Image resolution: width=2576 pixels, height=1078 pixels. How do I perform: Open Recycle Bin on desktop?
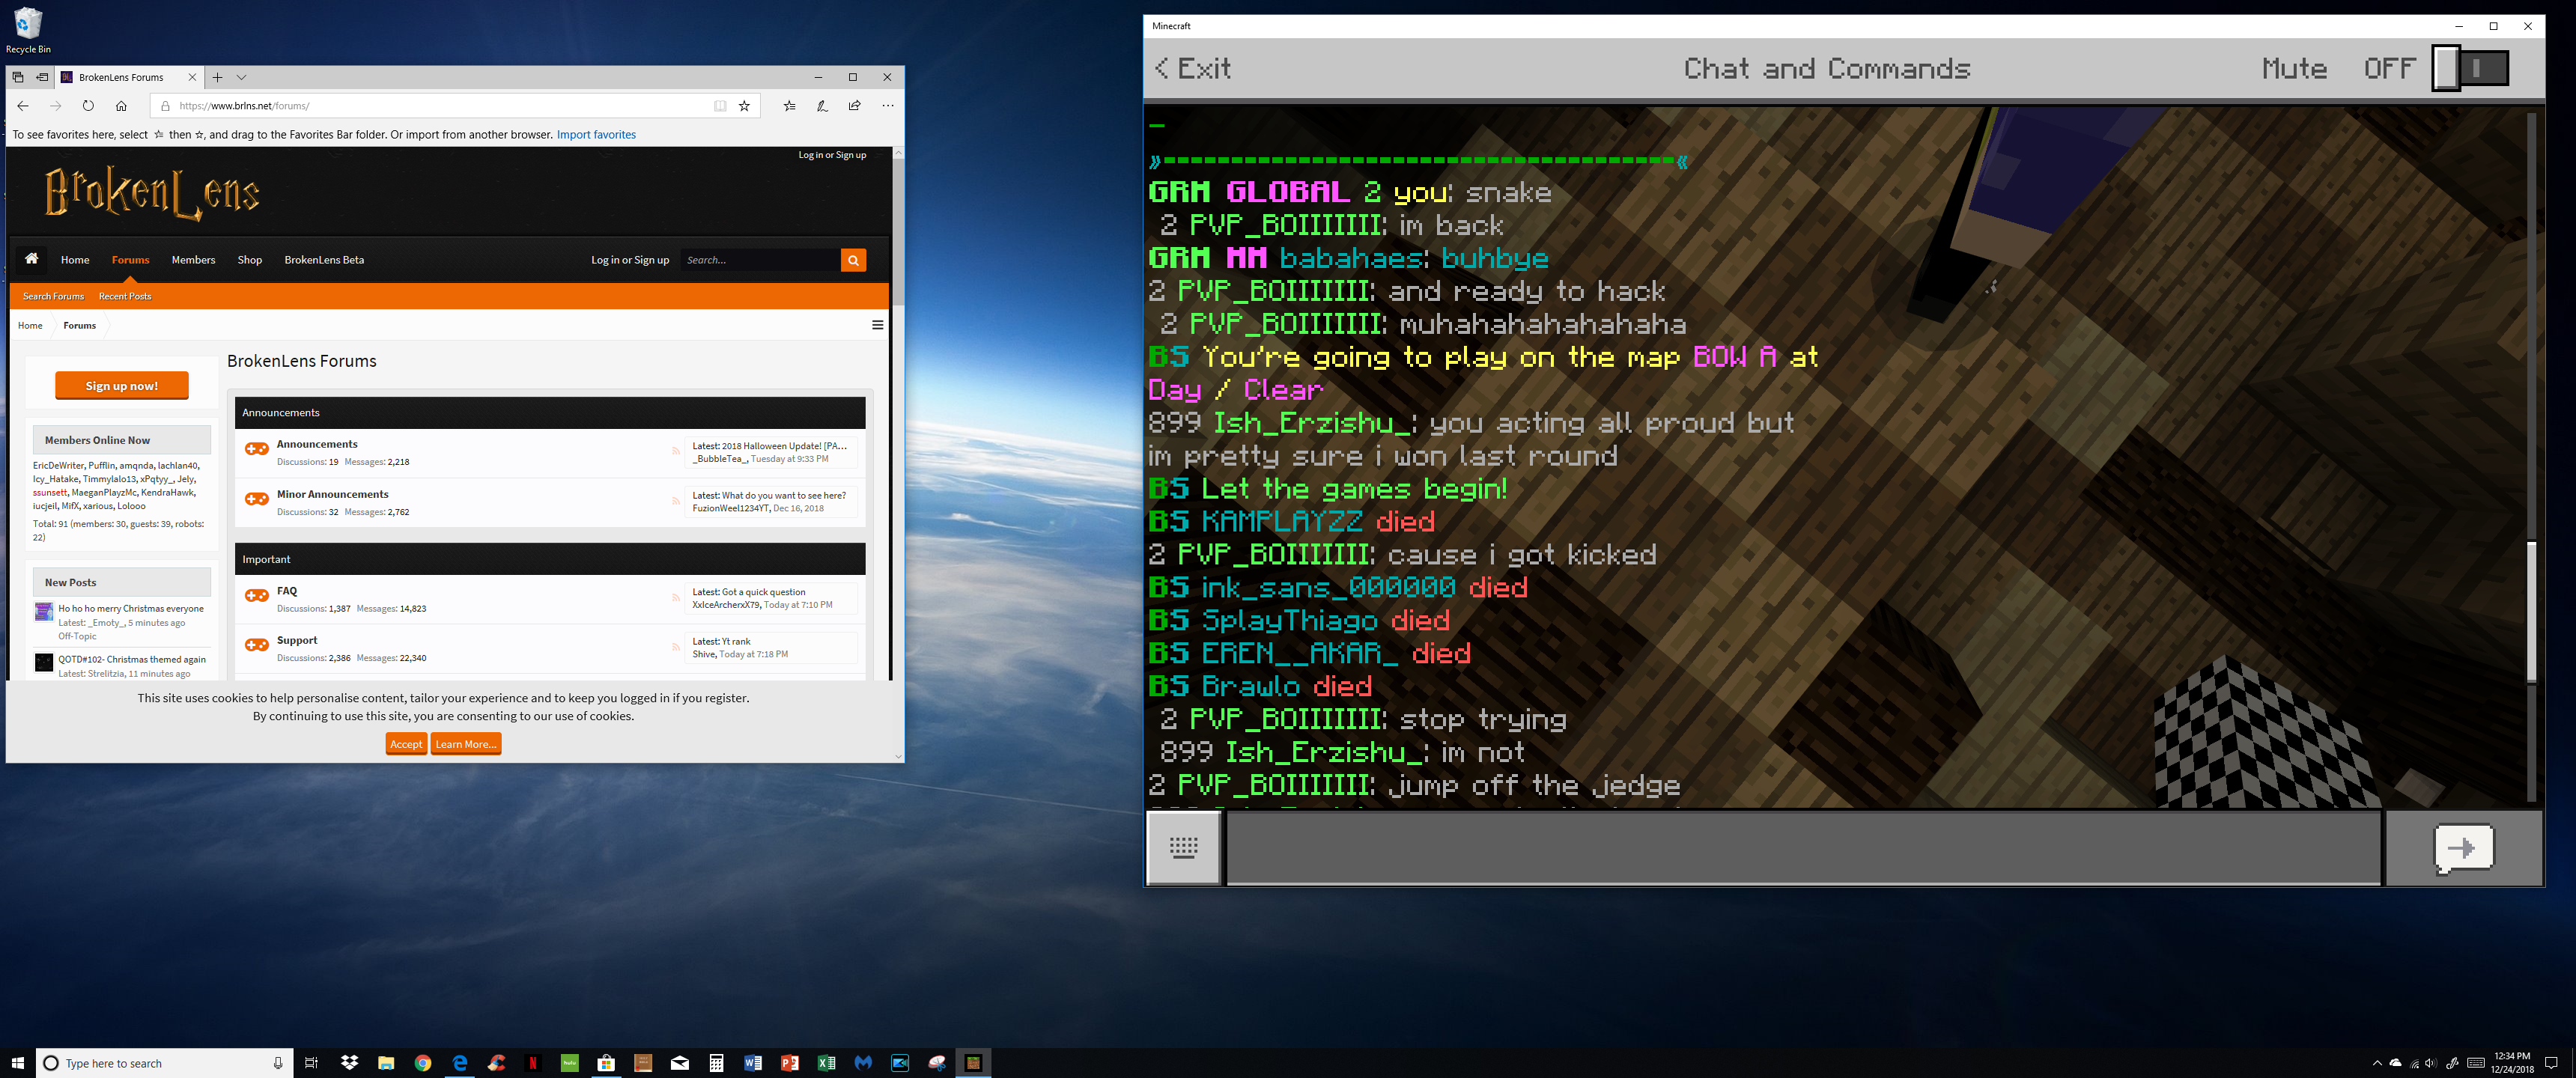click(28, 30)
